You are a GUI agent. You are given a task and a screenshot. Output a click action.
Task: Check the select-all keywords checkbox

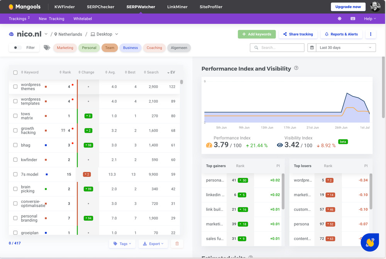click(x=15, y=73)
